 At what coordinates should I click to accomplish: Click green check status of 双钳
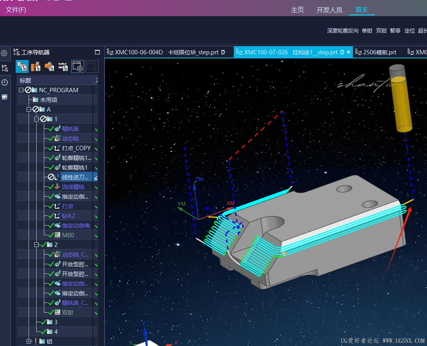51,313
